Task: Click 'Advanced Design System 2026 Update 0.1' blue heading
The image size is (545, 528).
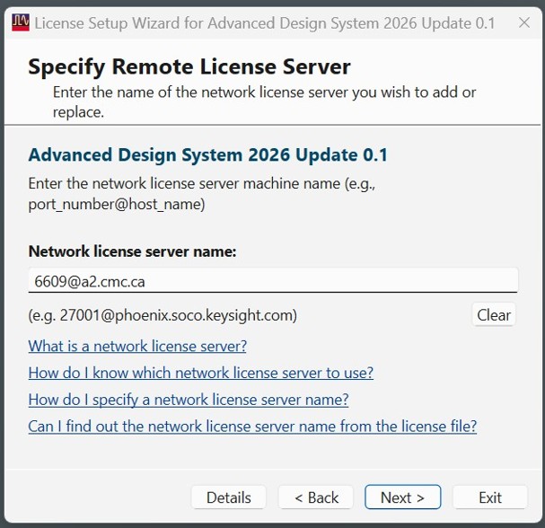Action: pos(207,154)
